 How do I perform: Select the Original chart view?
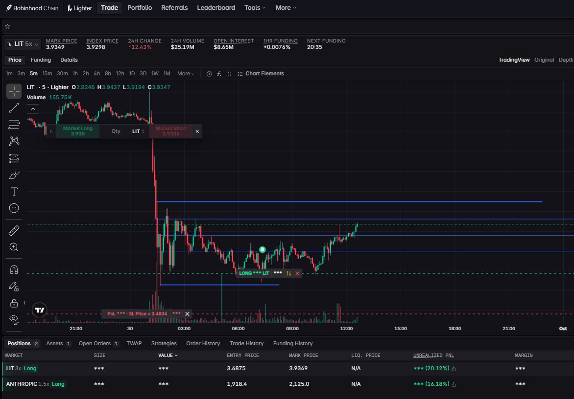point(544,60)
